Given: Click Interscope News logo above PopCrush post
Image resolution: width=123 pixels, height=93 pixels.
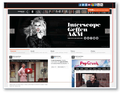Looking at the screenshot, I should click(x=73, y=57).
